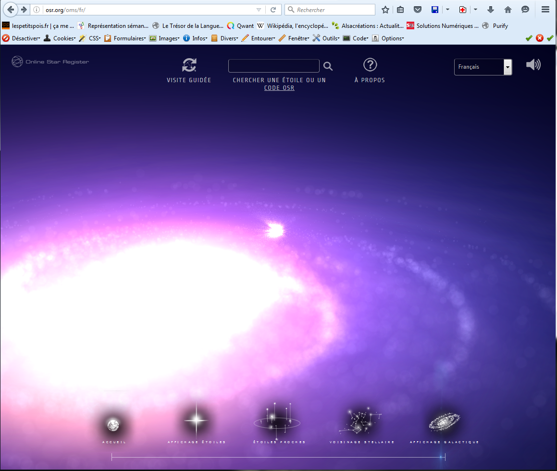The image size is (557, 471).
Task: Select the Étoiles Proches view icon
Action: (x=277, y=418)
